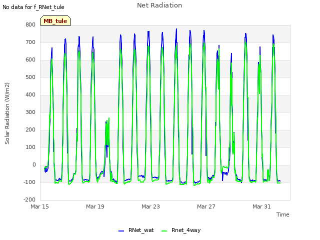Toggle Rnet_4way legend entry
This screenshot has width=320, height=240.
pos(181,230)
